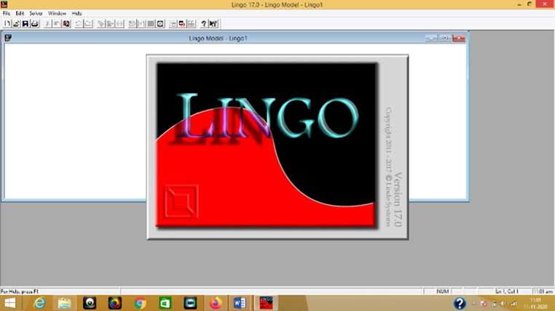555x311 pixels.
Task: Open the Help menu
Action: [76, 13]
